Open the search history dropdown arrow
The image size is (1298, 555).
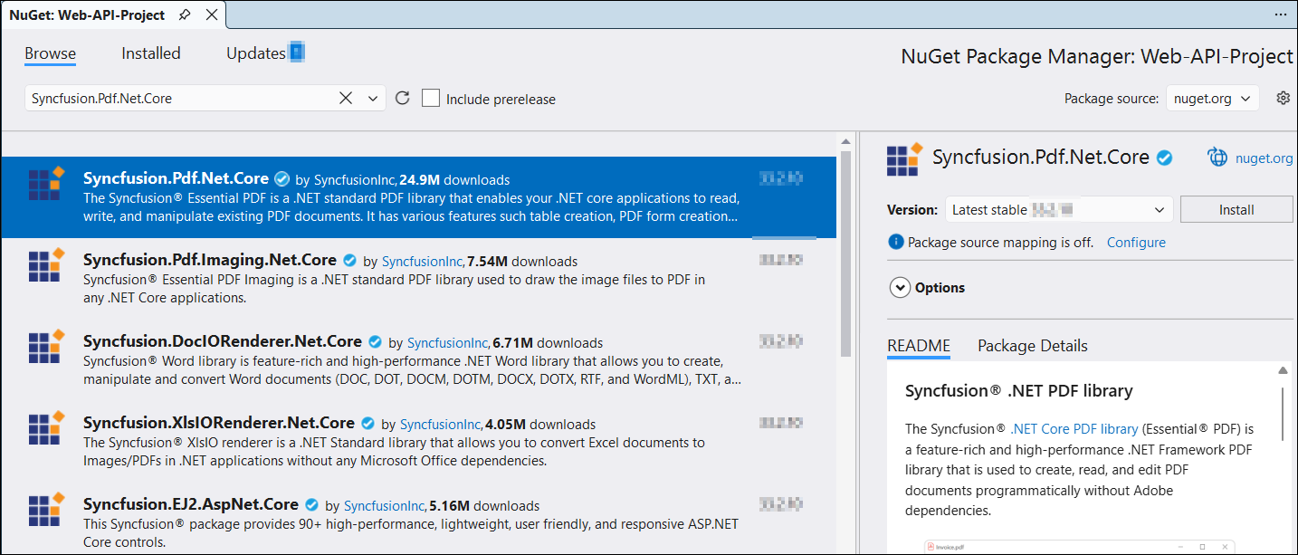pyautogui.click(x=374, y=98)
